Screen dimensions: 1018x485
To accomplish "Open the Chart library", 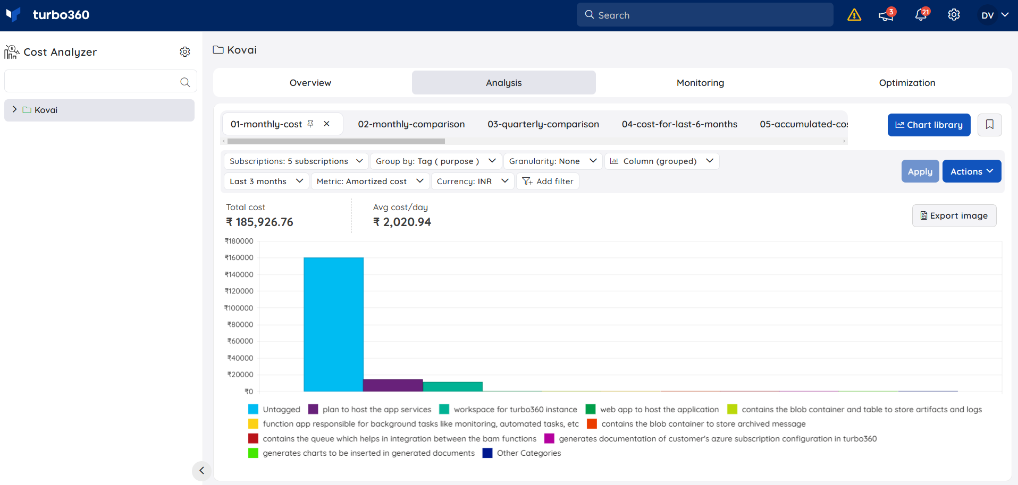I will 929,125.
